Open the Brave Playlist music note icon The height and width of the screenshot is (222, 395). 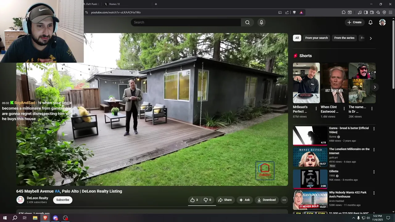(x=360, y=12)
